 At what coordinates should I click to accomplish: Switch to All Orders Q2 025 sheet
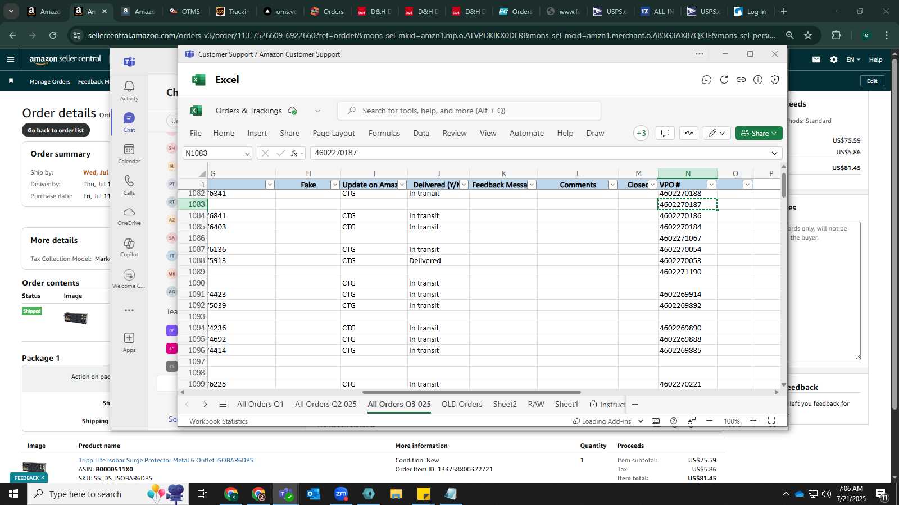pyautogui.click(x=326, y=404)
